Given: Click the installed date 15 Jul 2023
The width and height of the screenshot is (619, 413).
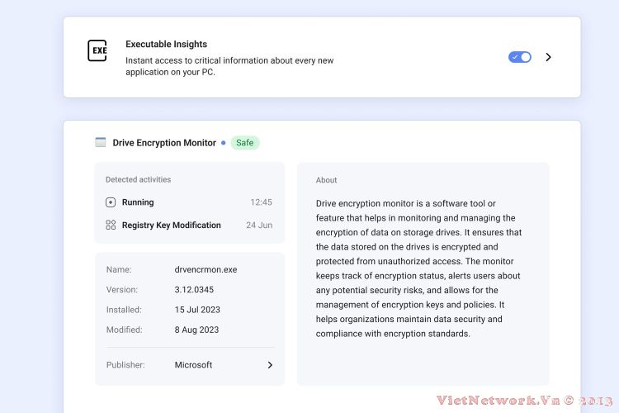Looking at the screenshot, I should [196, 310].
